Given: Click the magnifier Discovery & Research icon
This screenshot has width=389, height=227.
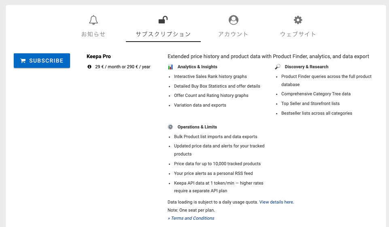Looking at the screenshot, I should (x=278, y=67).
